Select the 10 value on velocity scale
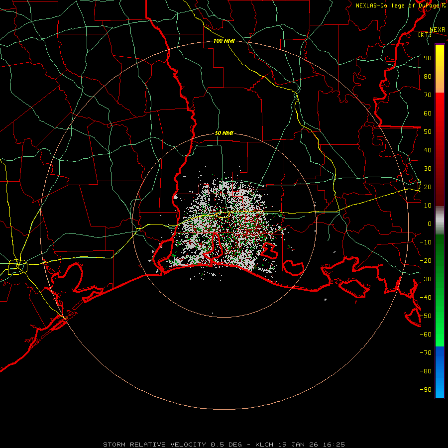The image size is (448, 448). point(428,206)
